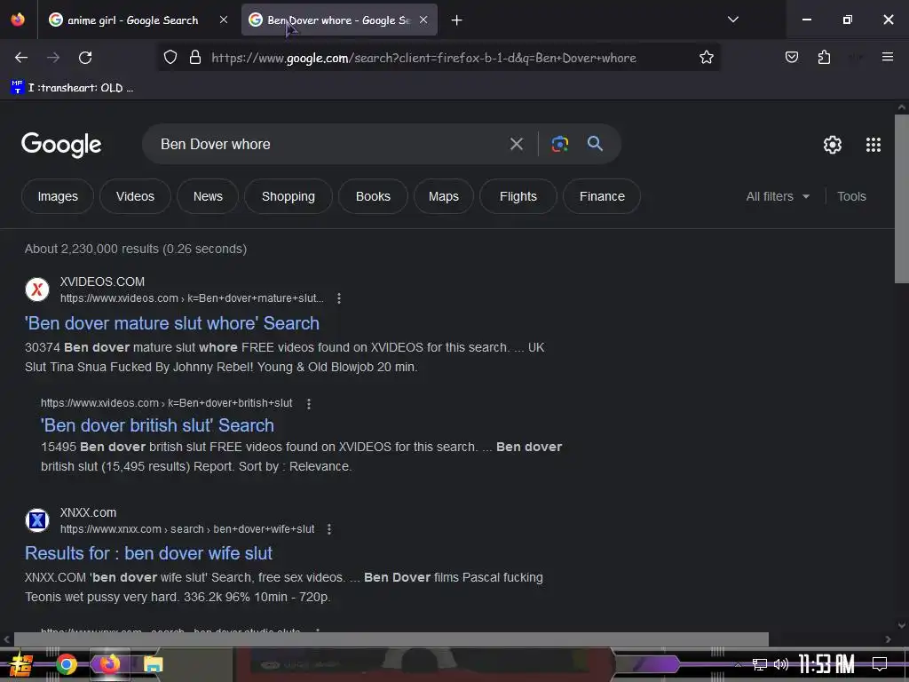Open the Tools options
The height and width of the screenshot is (682, 909).
(x=851, y=196)
